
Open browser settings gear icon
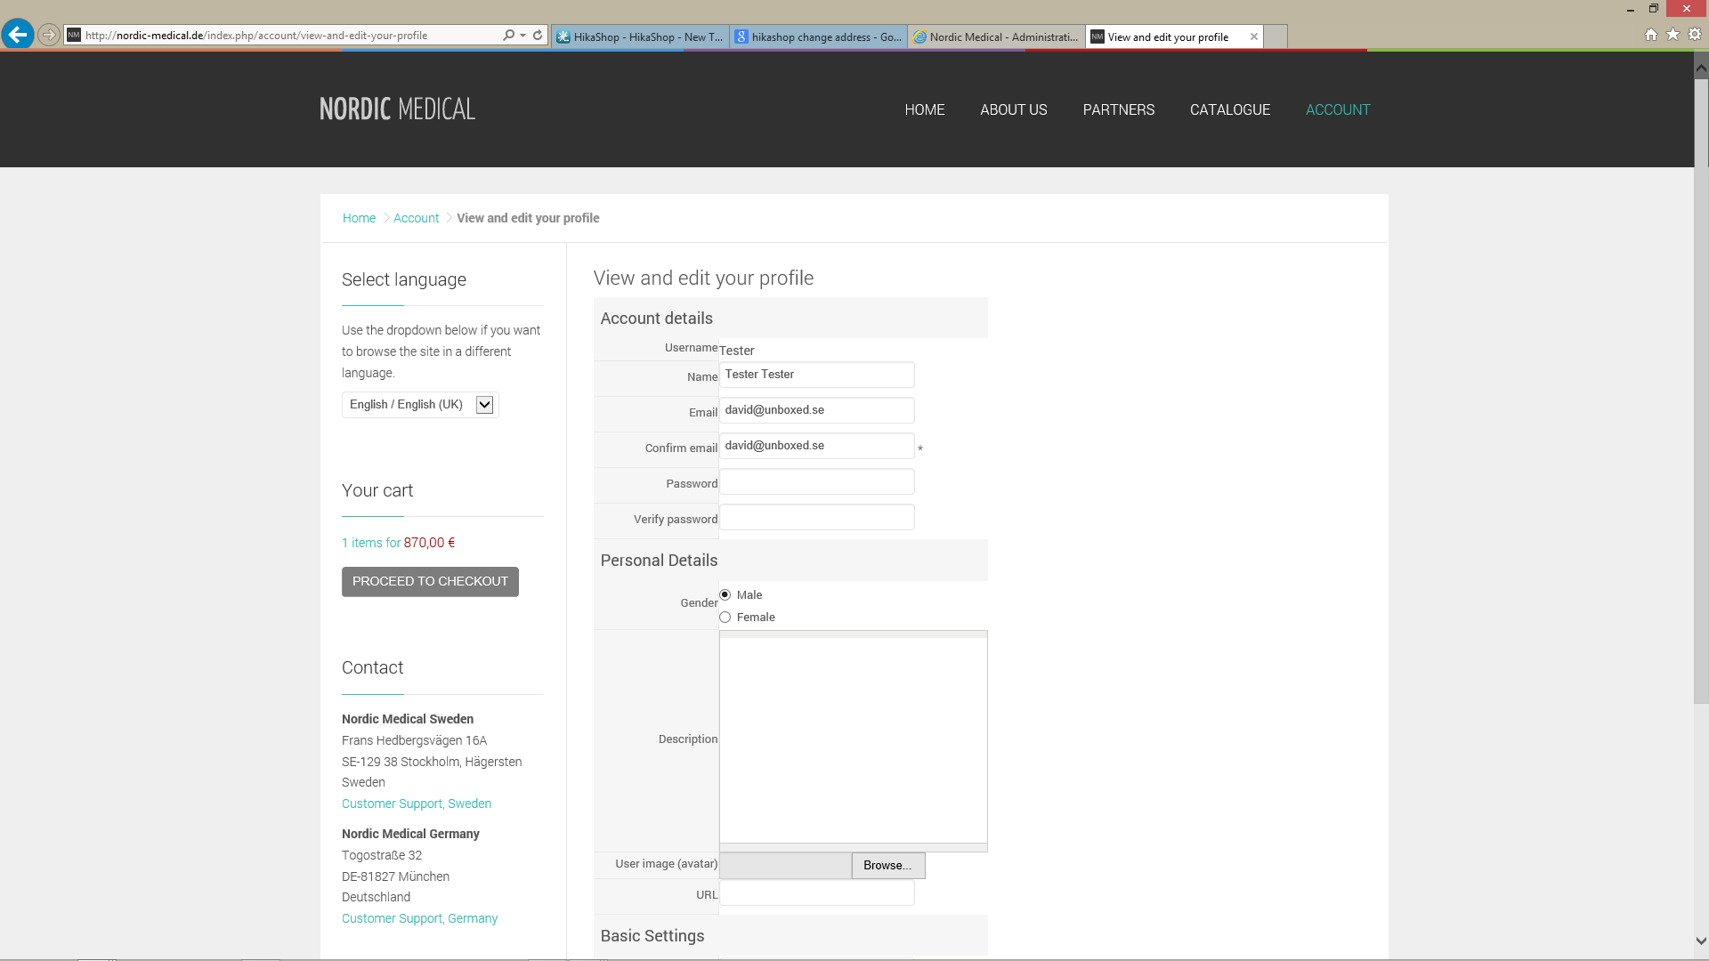coord(1695,35)
